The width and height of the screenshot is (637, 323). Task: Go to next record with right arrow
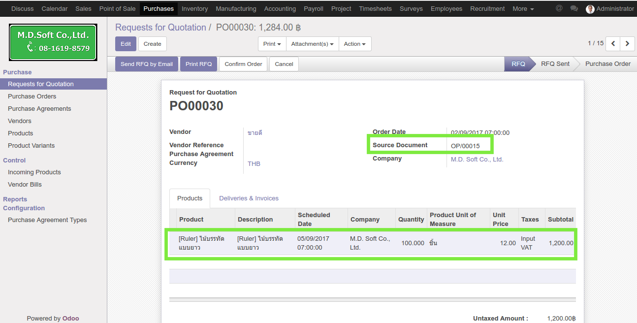[x=627, y=43]
